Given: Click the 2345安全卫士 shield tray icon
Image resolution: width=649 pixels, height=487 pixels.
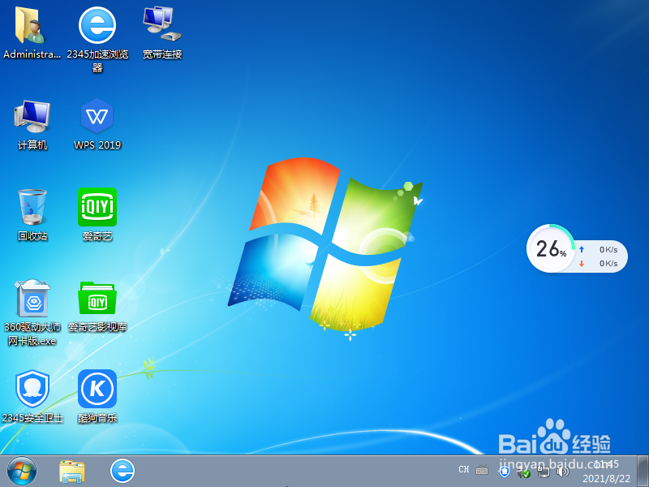Looking at the screenshot, I should click(x=504, y=472).
